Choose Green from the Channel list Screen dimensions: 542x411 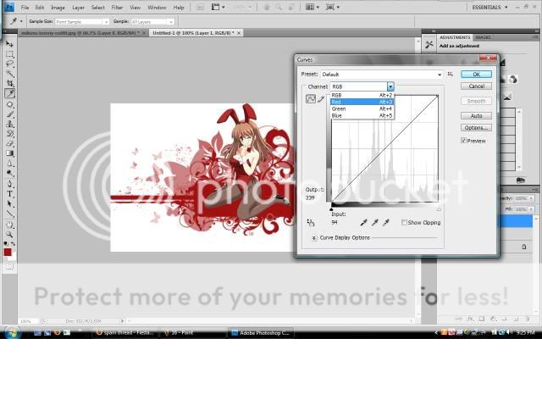pos(362,108)
